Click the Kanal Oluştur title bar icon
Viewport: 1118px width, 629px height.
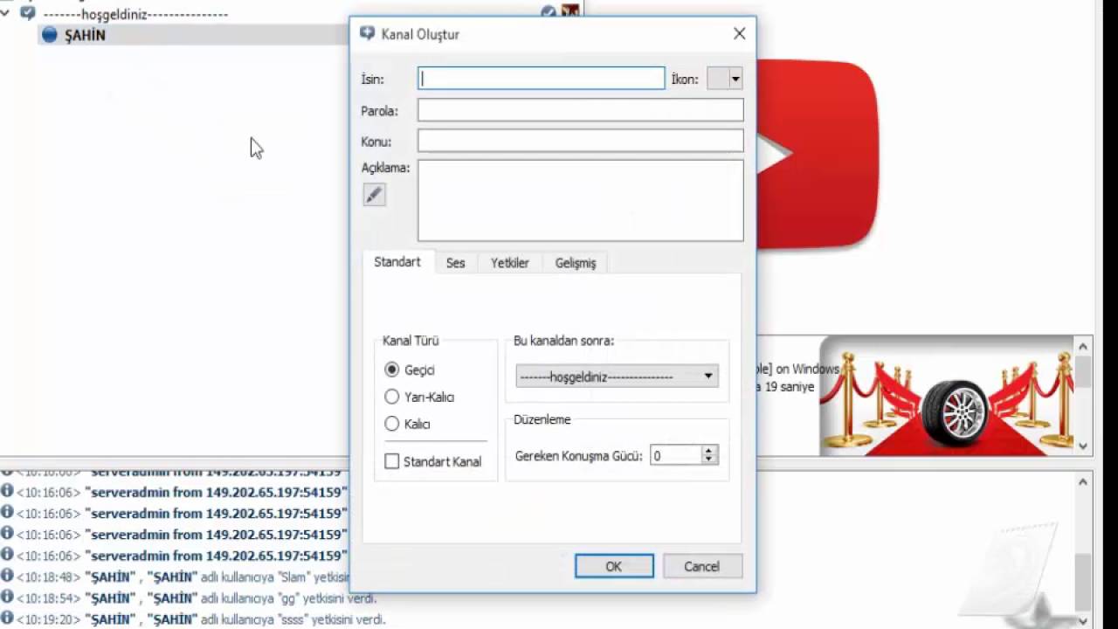pos(368,34)
